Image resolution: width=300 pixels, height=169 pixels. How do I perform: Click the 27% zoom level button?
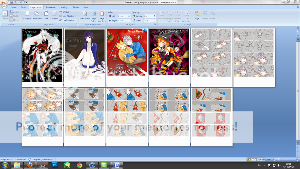(269, 159)
